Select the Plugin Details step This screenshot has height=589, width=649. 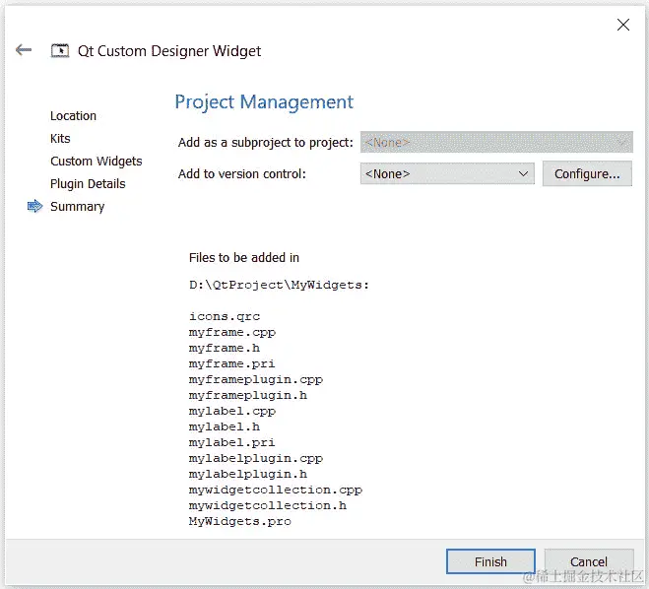tap(88, 184)
